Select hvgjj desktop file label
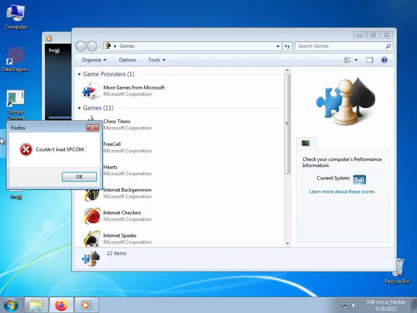Viewport: 417px width, 313px height. click(16, 197)
